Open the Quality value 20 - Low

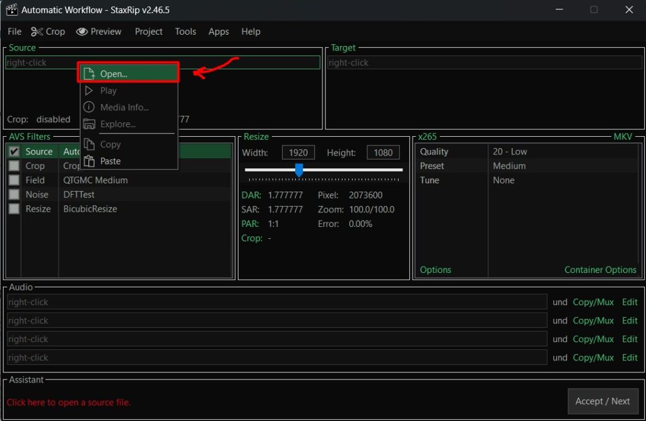(x=510, y=152)
